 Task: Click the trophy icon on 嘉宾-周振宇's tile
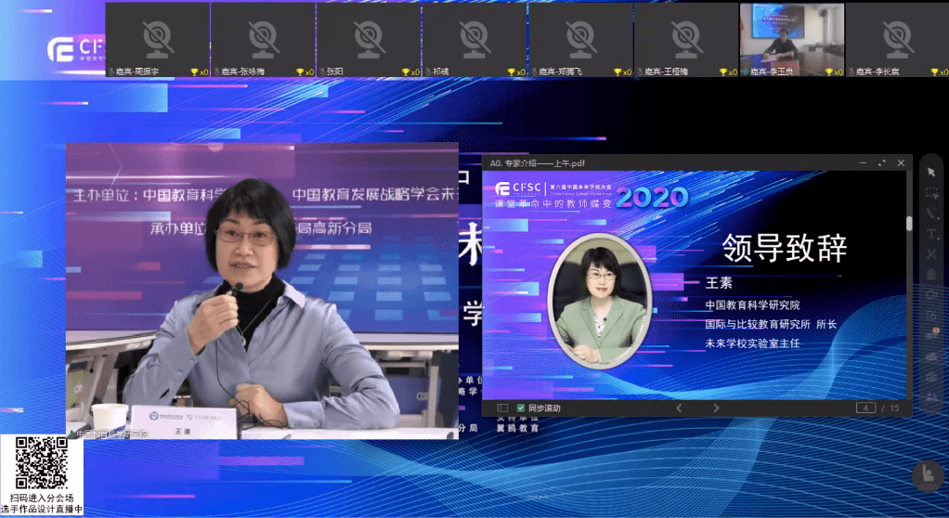(x=194, y=72)
